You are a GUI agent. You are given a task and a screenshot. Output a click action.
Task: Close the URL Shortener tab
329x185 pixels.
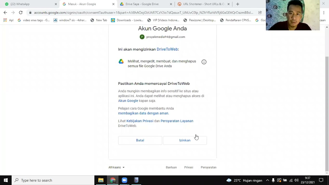[x=229, y=4]
